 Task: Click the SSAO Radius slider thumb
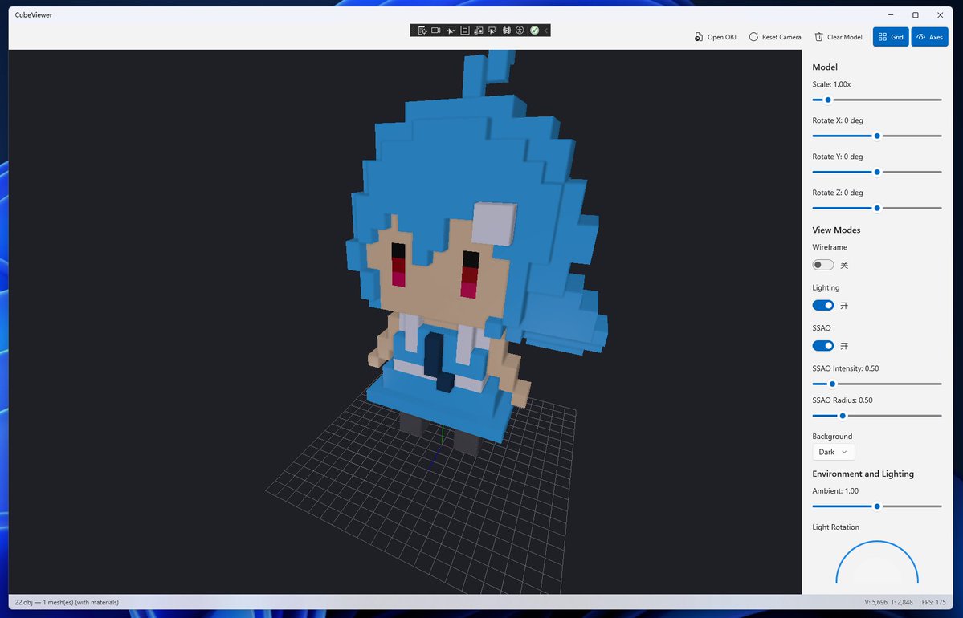[843, 416]
